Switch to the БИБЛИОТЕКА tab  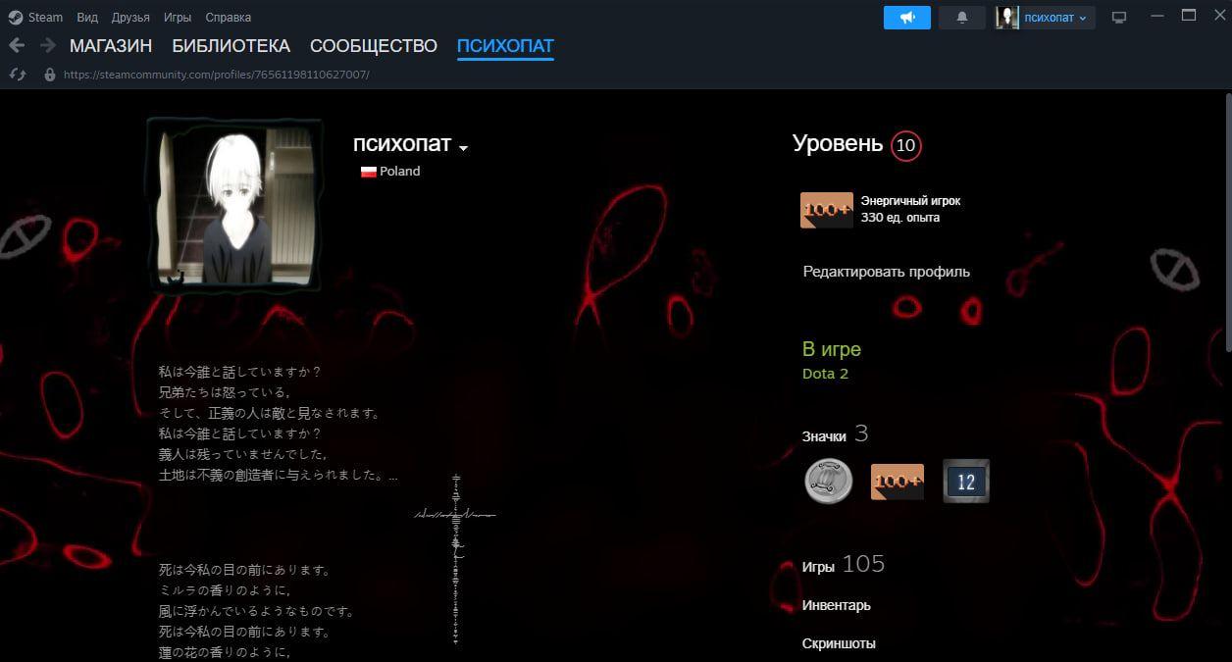[x=231, y=46]
